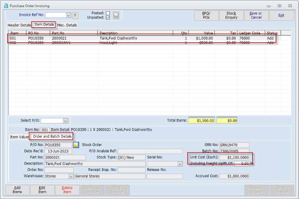The height and width of the screenshot is (199, 299).
Task: Click the Part No 2000021 field
Action: [x=65, y=157]
